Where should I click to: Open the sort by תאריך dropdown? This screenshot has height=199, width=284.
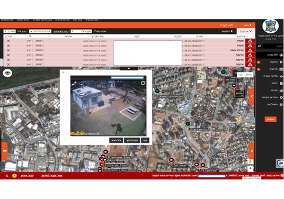tap(9, 31)
